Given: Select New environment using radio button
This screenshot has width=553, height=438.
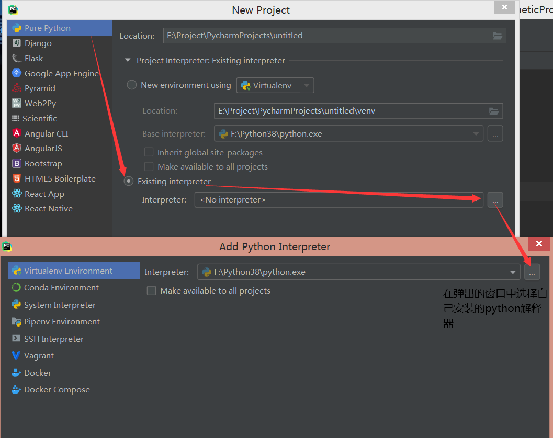Looking at the screenshot, I should click(131, 85).
